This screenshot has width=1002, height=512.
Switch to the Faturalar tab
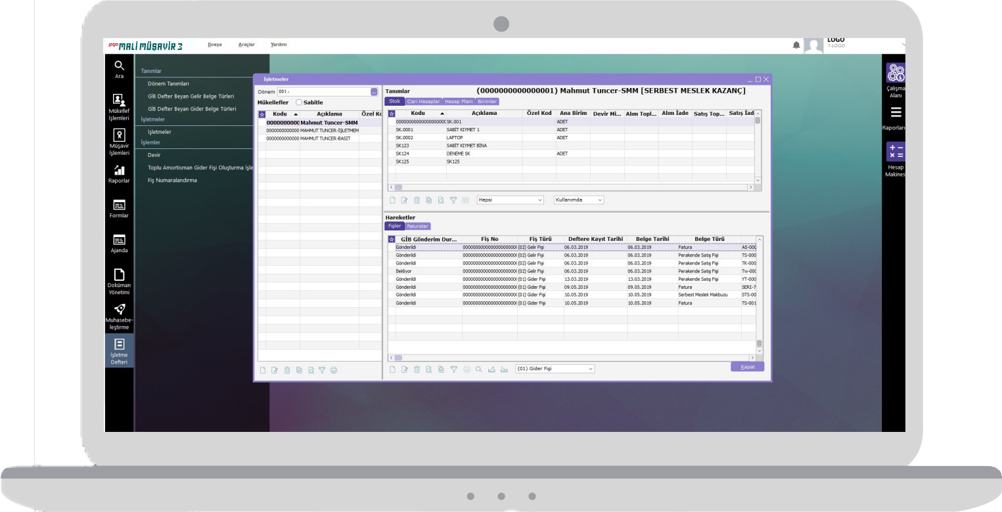[x=418, y=226]
